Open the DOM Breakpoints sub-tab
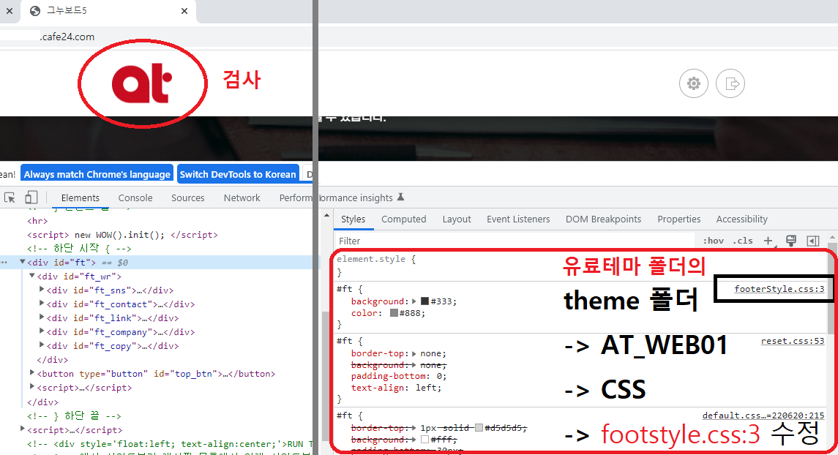 pos(603,219)
